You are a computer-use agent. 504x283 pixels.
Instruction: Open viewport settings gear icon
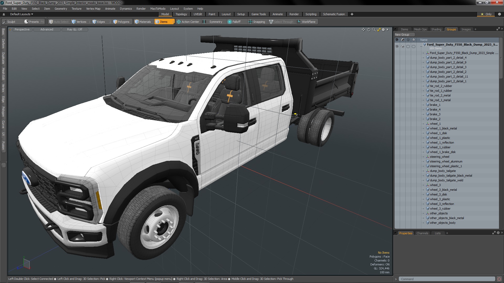[x=383, y=30]
